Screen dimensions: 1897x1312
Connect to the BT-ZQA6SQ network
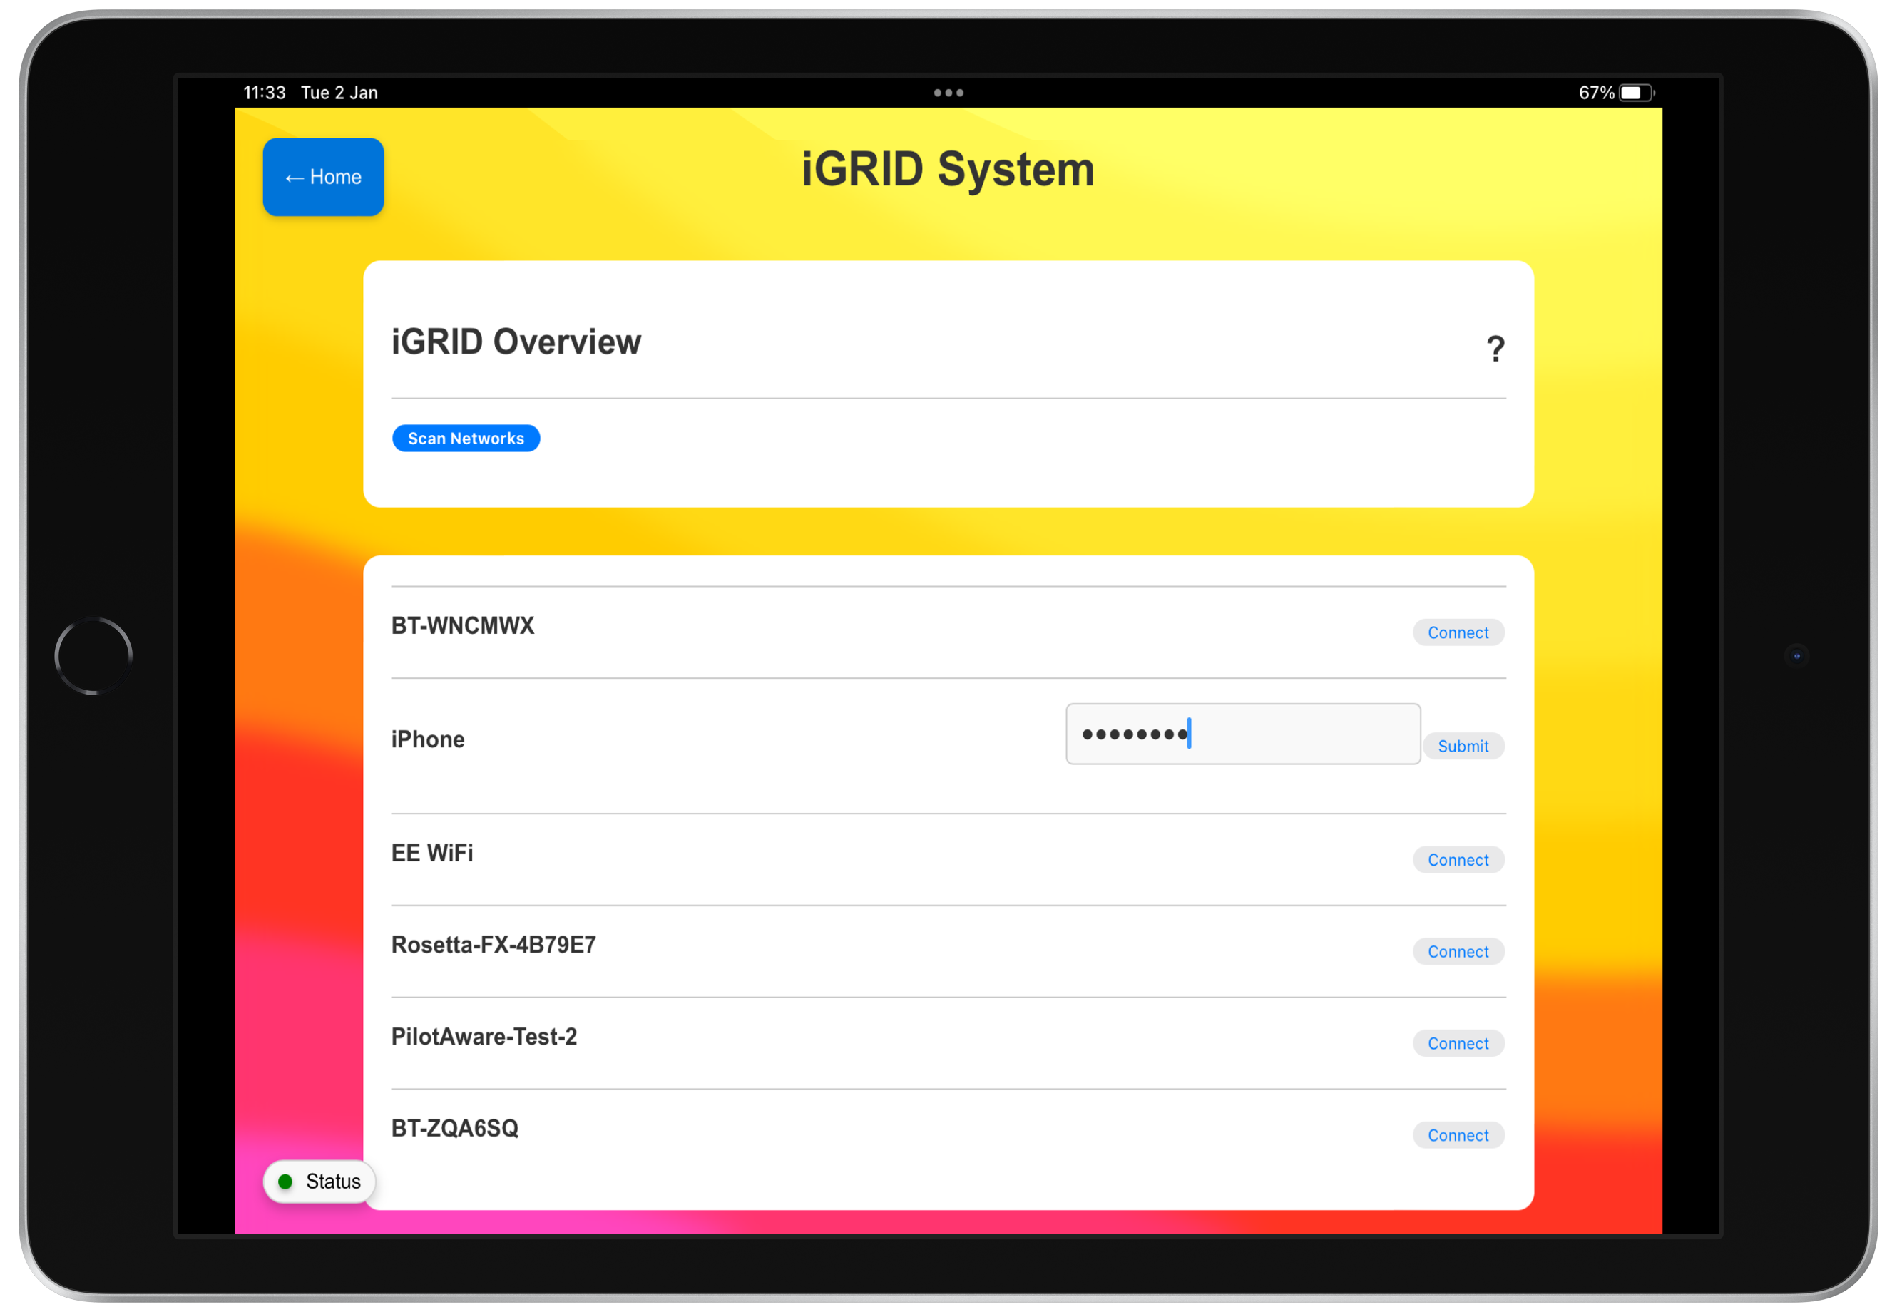click(1458, 1135)
